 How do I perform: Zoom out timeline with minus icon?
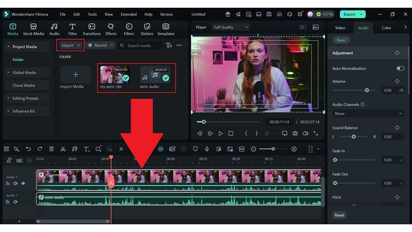pyautogui.click(x=253, y=149)
